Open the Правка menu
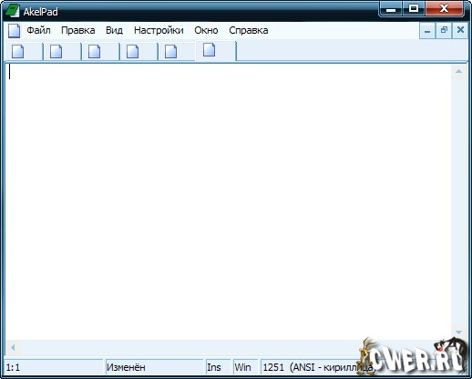This screenshot has width=472, height=379. (78, 30)
